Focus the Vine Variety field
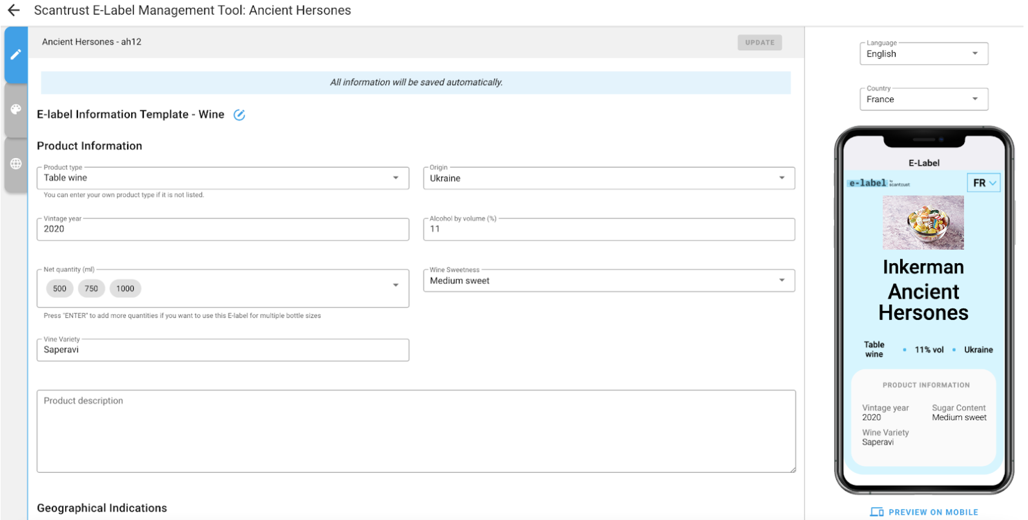The image size is (1028, 520). click(x=223, y=350)
